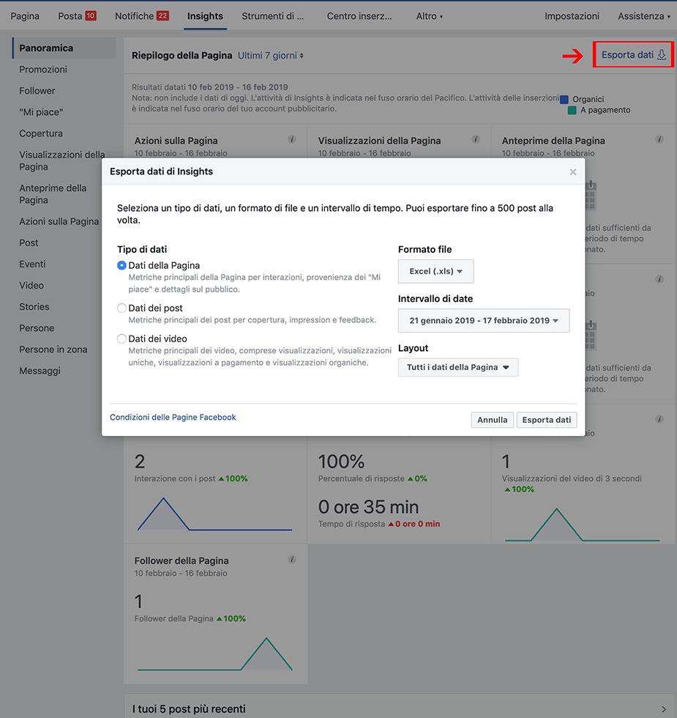Open Visualizzazioni della Pagina sidebar item

[x=62, y=160]
